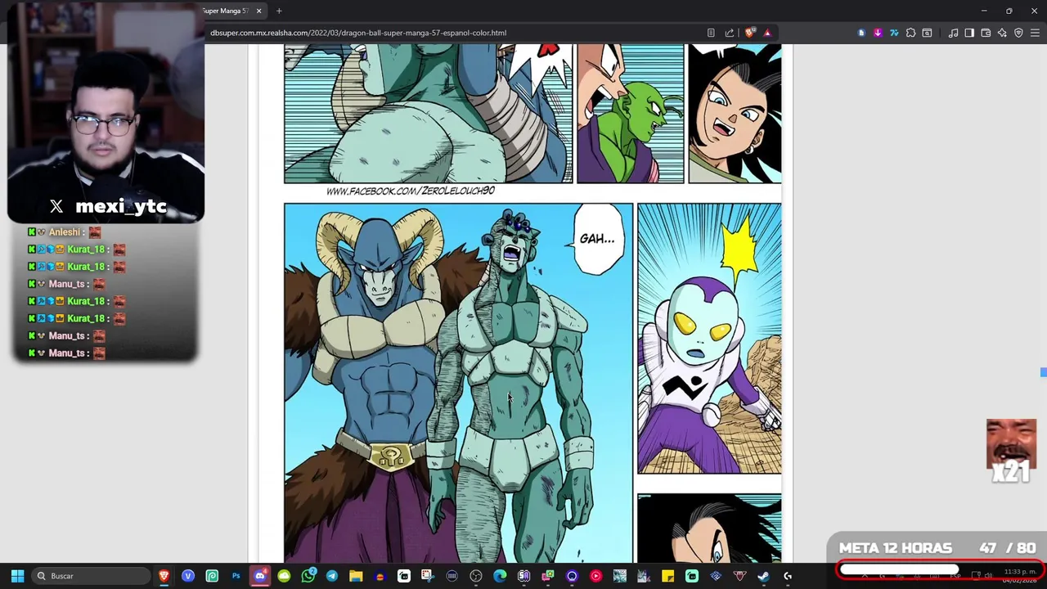Click the purple download extension icon

point(878,33)
